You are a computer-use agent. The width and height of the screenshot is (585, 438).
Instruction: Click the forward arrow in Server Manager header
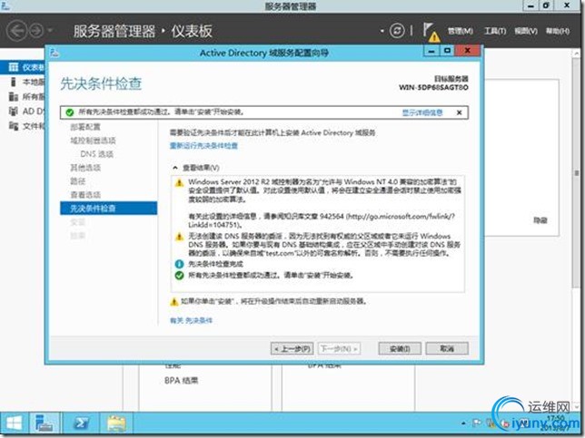point(36,31)
